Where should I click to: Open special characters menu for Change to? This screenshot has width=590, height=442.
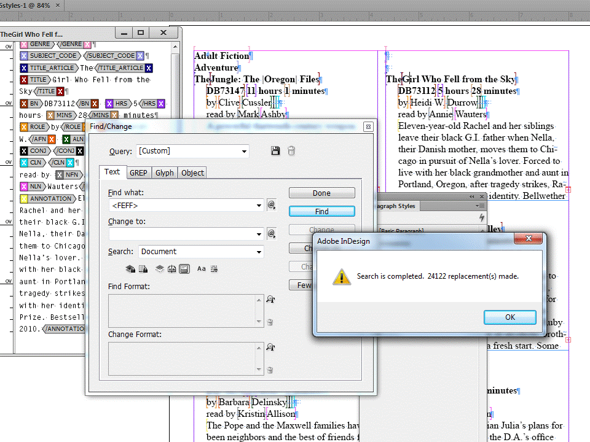point(271,233)
